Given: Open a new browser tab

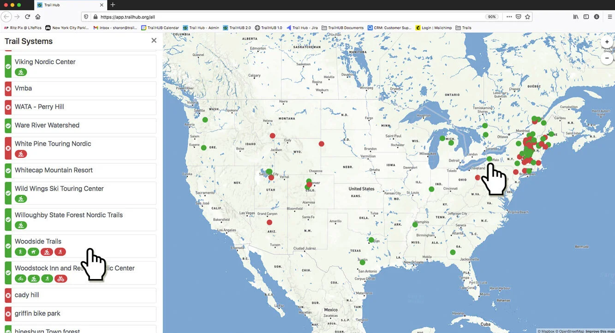Looking at the screenshot, I should click(x=113, y=5).
